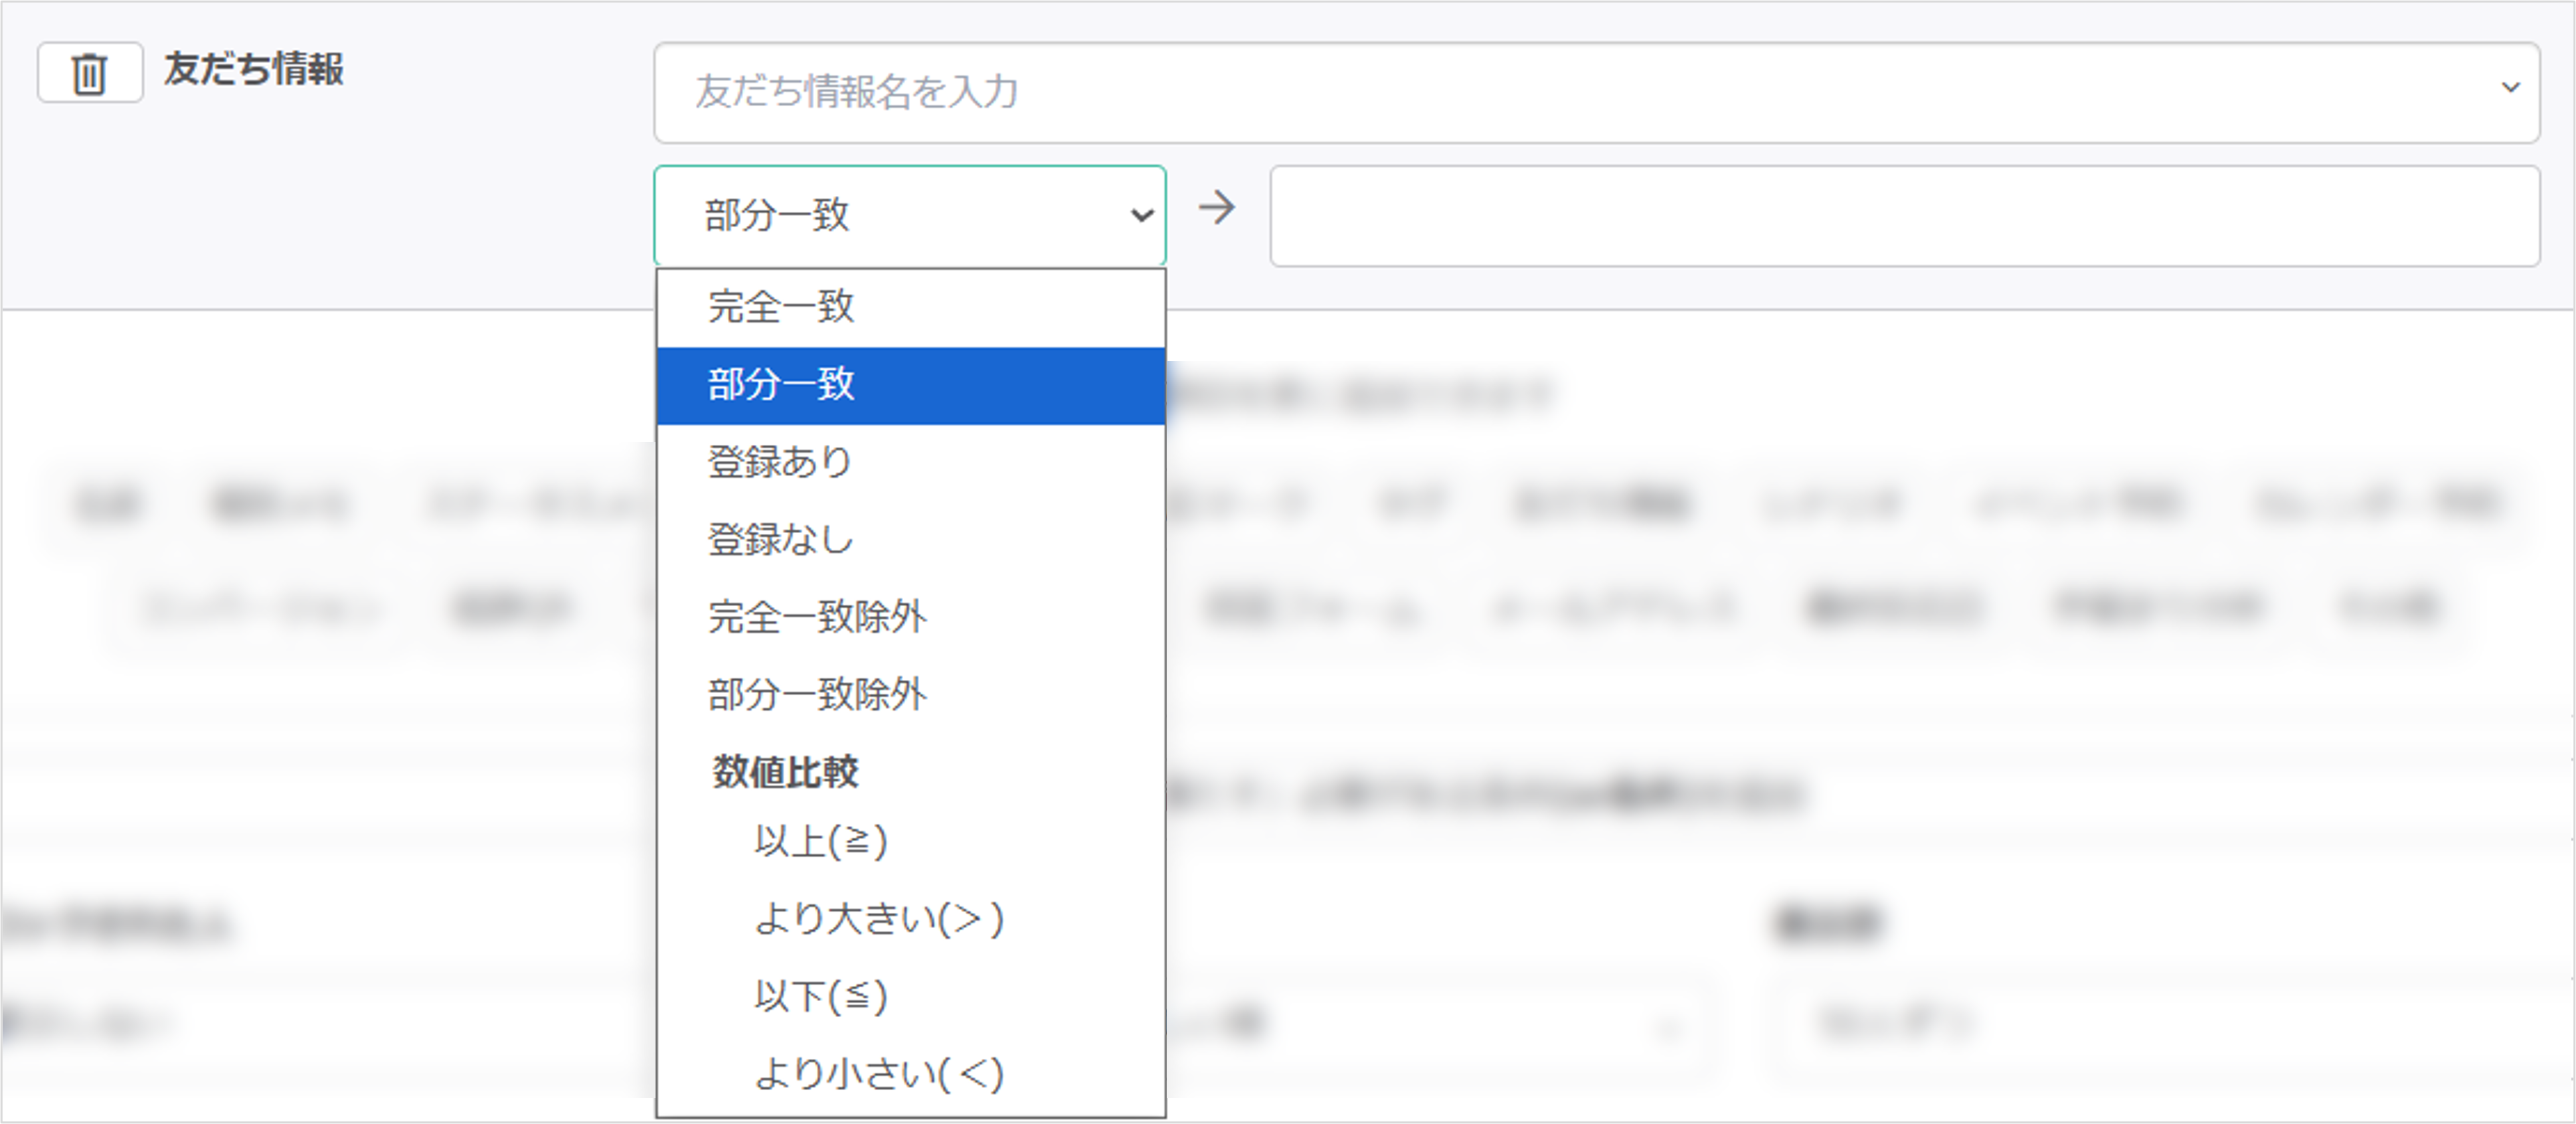
Task: Select 完全一致 option
Action: coord(781,307)
